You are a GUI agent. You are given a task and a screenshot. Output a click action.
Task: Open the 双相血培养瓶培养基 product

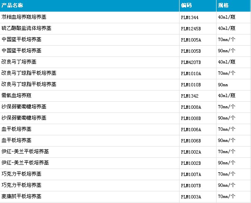pyautogui.click(x=24, y=17)
